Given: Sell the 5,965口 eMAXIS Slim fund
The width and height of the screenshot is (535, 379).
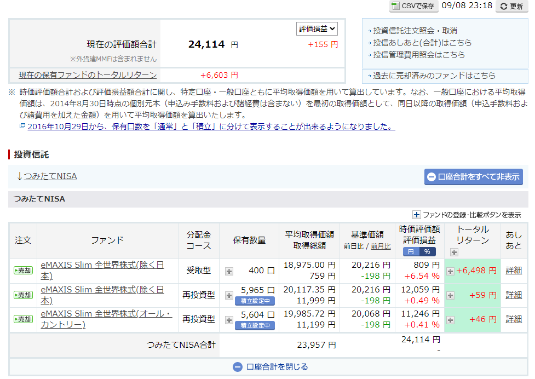Looking at the screenshot, I should pyautogui.click(x=23, y=295).
